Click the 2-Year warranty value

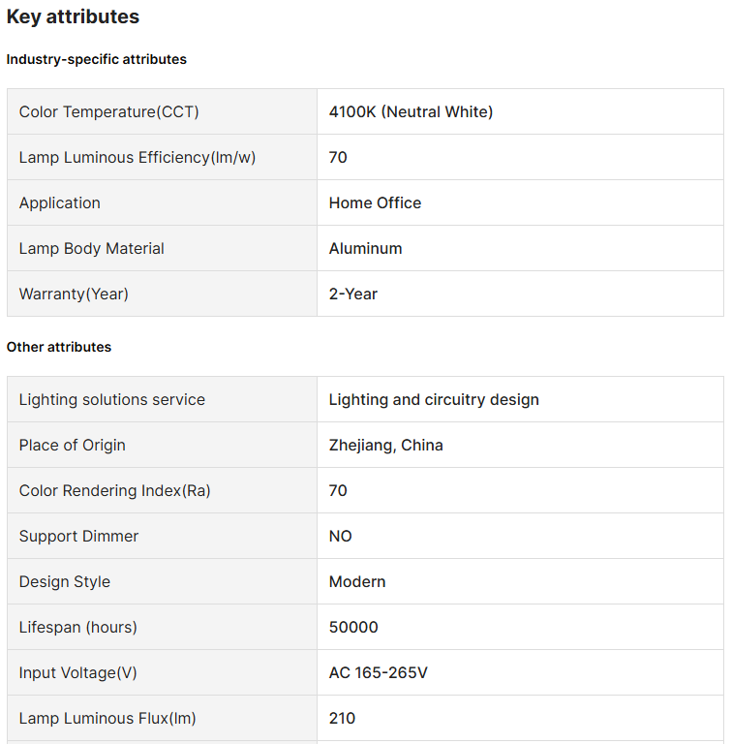(353, 294)
